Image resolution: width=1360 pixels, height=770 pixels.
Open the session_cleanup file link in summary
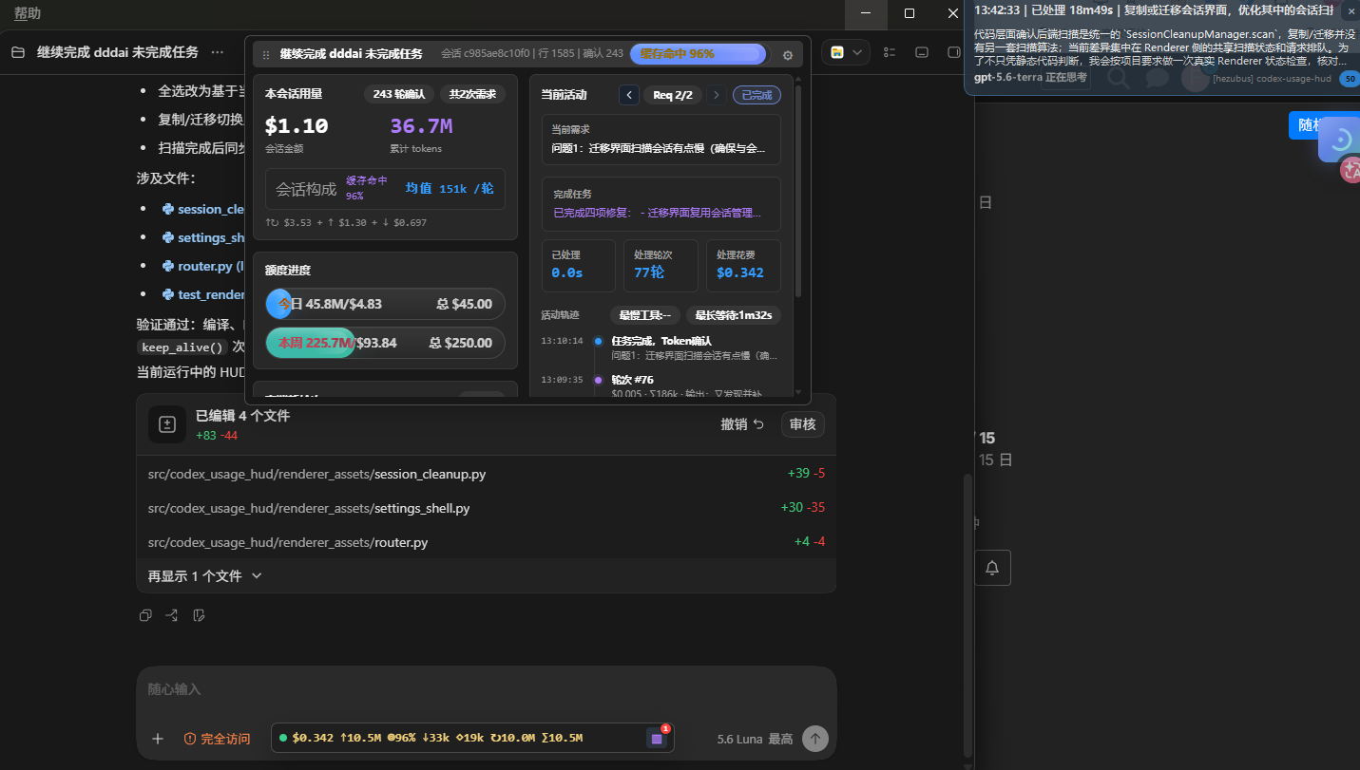click(203, 209)
